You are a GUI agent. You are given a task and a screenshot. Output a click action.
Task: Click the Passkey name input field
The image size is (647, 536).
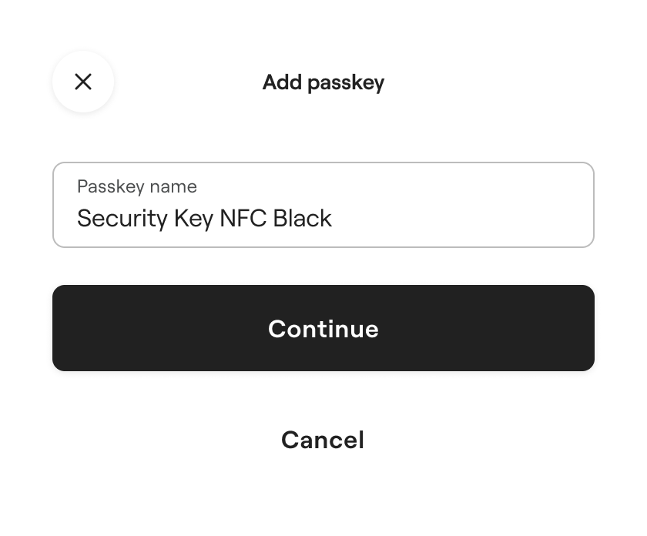pos(323,205)
